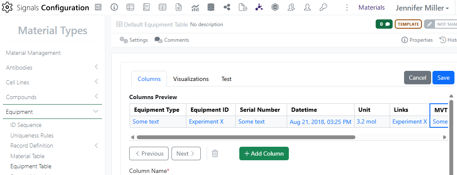Open the document page icon in the top bar
Image resolution: width=457 pixels, height=175 pixels.
[x=178, y=8]
